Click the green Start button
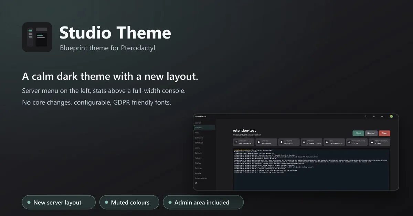 358,133
